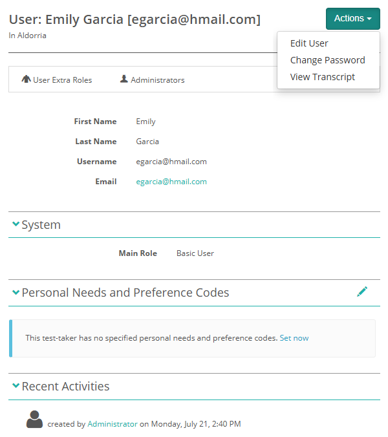Image resolution: width=388 pixels, height=437 pixels.
Task: Open the Administrator link in activity log
Action: pyautogui.click(x=113, y=424)
